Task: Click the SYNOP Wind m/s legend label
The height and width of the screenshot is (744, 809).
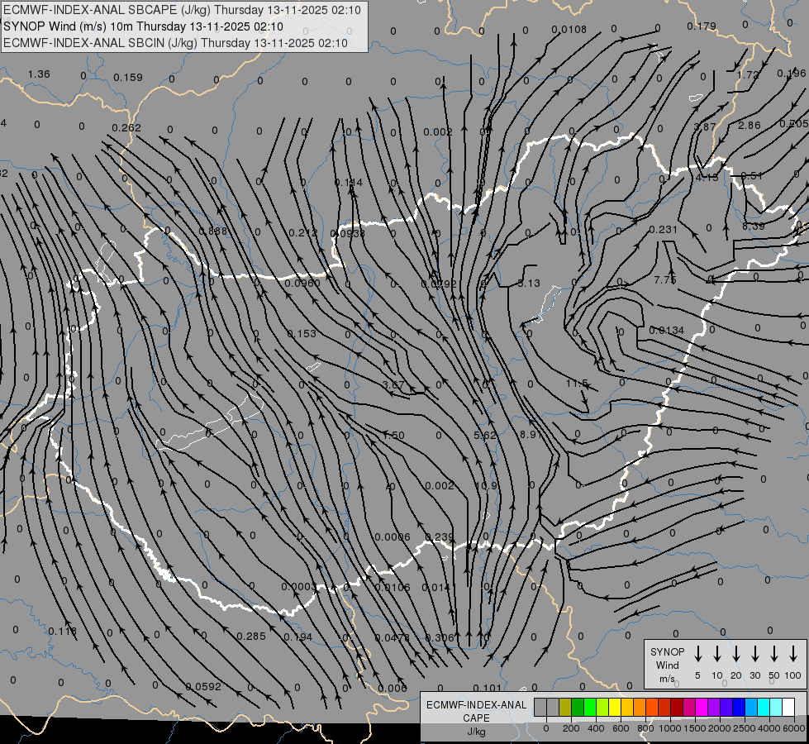Action: (667, 665)
